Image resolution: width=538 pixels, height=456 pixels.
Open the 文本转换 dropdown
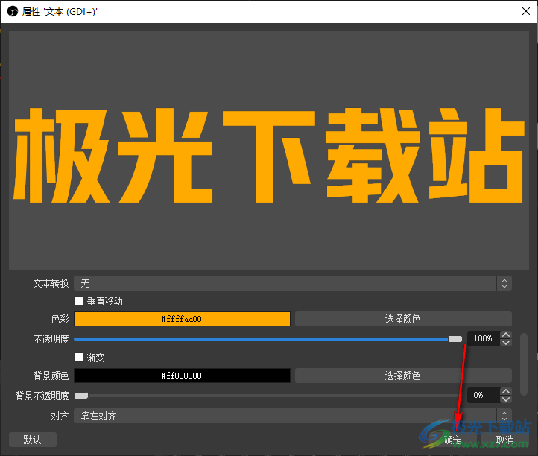pyautogui.click(x=293, y=283)
